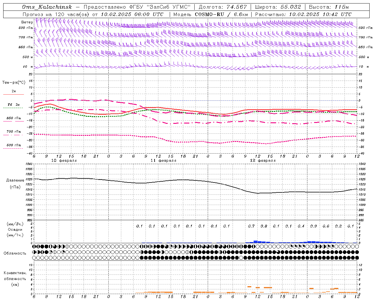374x299 pixels.
Task: Click the '2м' temperature legend entry
Action: (x=14, y=91)
